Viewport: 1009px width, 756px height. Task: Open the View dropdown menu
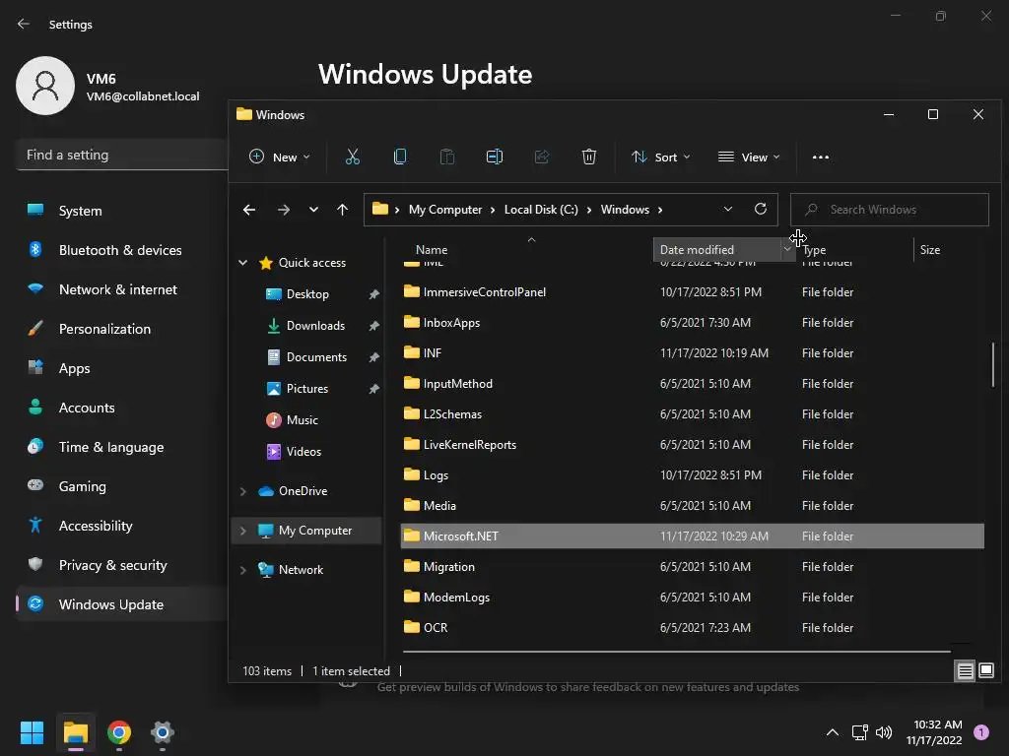749,157
